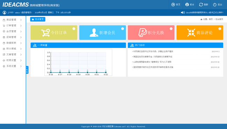Select the 后台首页 tab
The height and width of the screenshot is (129, 227).
38,19
